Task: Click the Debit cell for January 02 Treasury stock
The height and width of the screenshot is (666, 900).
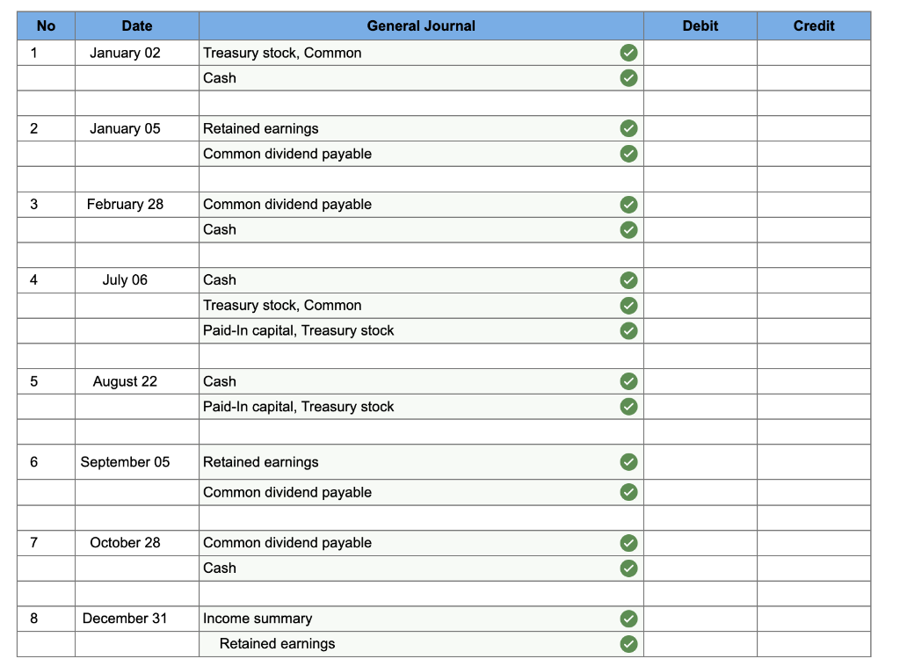Action: tap(700, 53)
